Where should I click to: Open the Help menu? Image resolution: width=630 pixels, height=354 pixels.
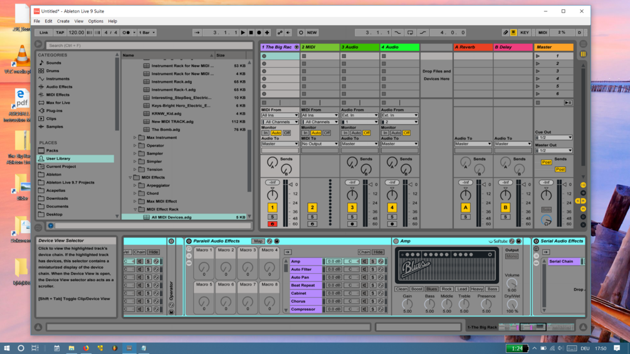[112, 21]
